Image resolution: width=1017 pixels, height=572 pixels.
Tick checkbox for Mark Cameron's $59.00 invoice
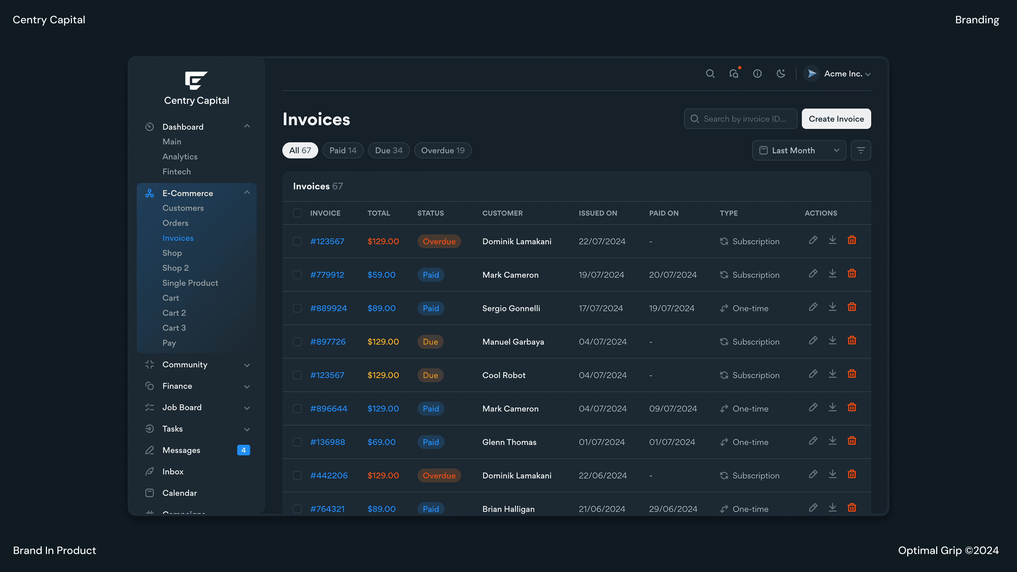coord(297,275)
